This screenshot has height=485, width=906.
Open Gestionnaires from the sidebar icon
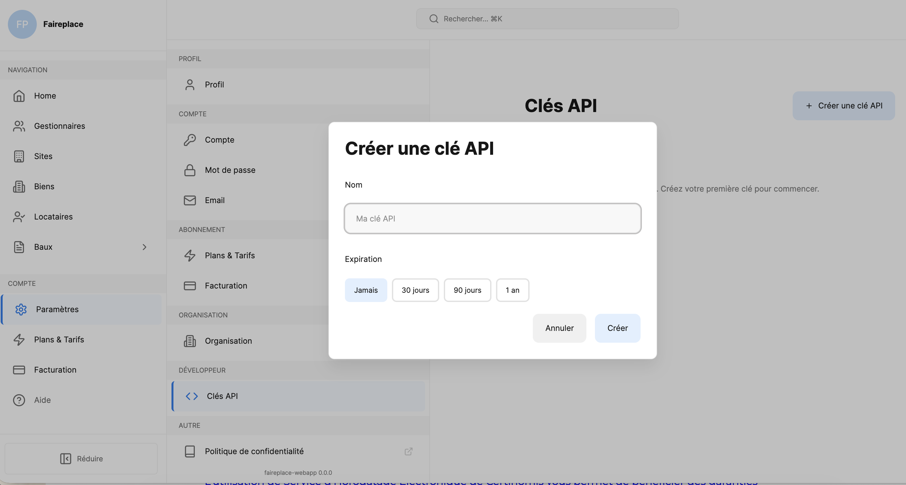(19, 126)
